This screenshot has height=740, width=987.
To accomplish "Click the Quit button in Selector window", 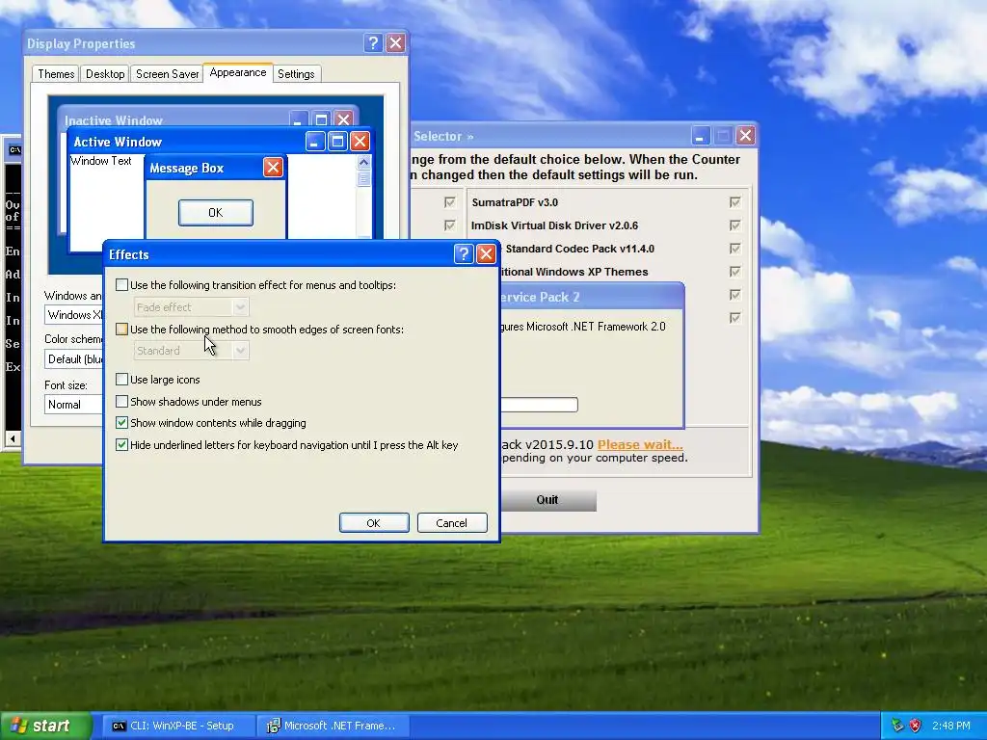I will point(547,500).
